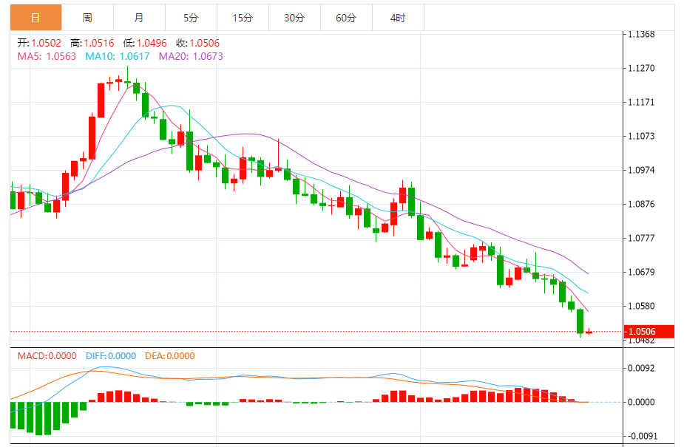This screenshot has height=447, width=684.
Task: Click the MACD:0.0000 indicator label
Action: coord(47,356)
